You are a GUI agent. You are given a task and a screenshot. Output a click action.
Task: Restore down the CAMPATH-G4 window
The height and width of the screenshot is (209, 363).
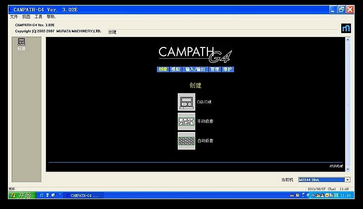pyautogui.click(x=342, y=10)
